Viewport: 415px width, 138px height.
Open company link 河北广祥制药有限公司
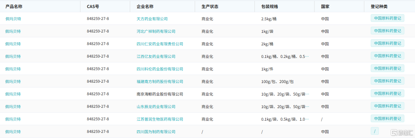pyautogui.click(x=156, y=31)
